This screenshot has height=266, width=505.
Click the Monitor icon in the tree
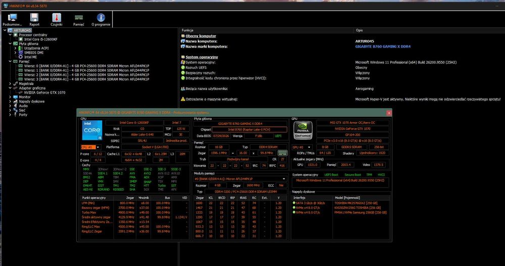coord(15,97)
